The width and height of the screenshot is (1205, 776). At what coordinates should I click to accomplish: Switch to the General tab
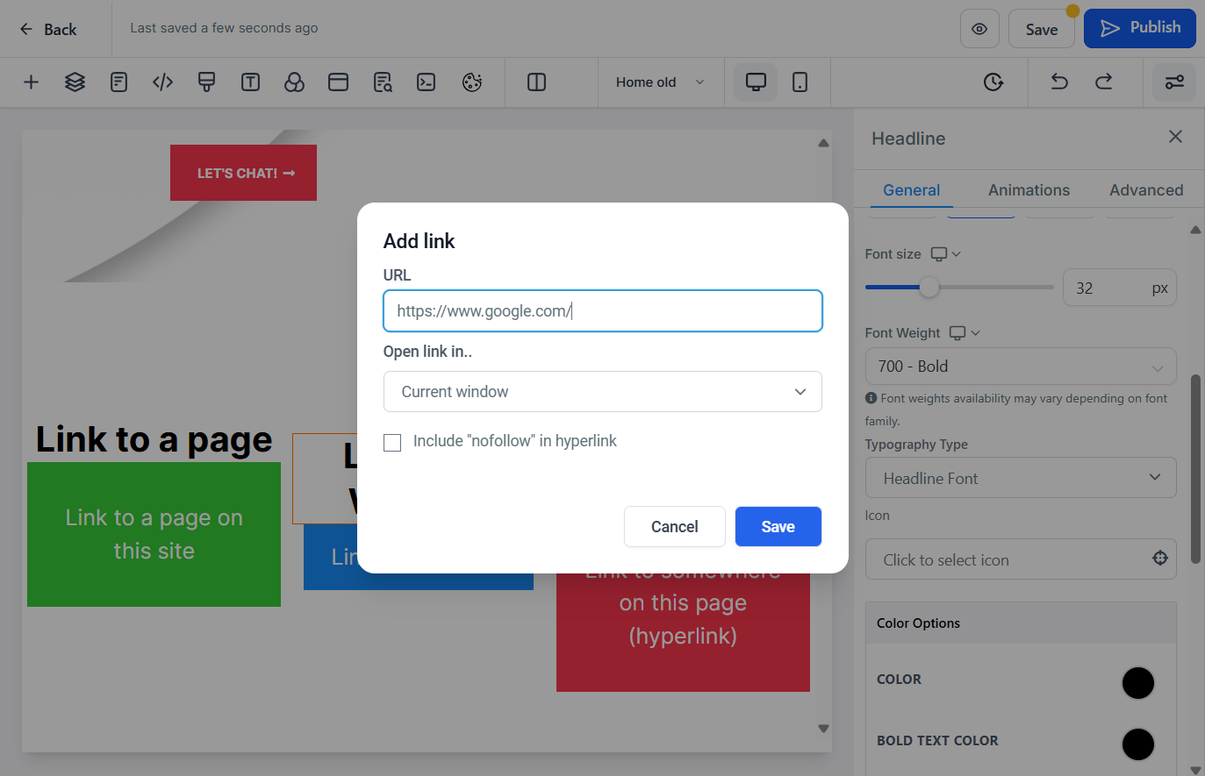(911, 190)
